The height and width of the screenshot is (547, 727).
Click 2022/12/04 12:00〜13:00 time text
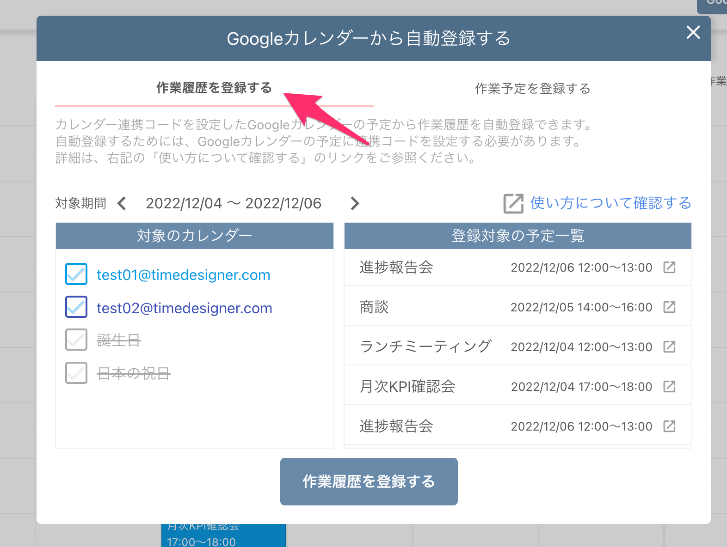tap(581, 347)
